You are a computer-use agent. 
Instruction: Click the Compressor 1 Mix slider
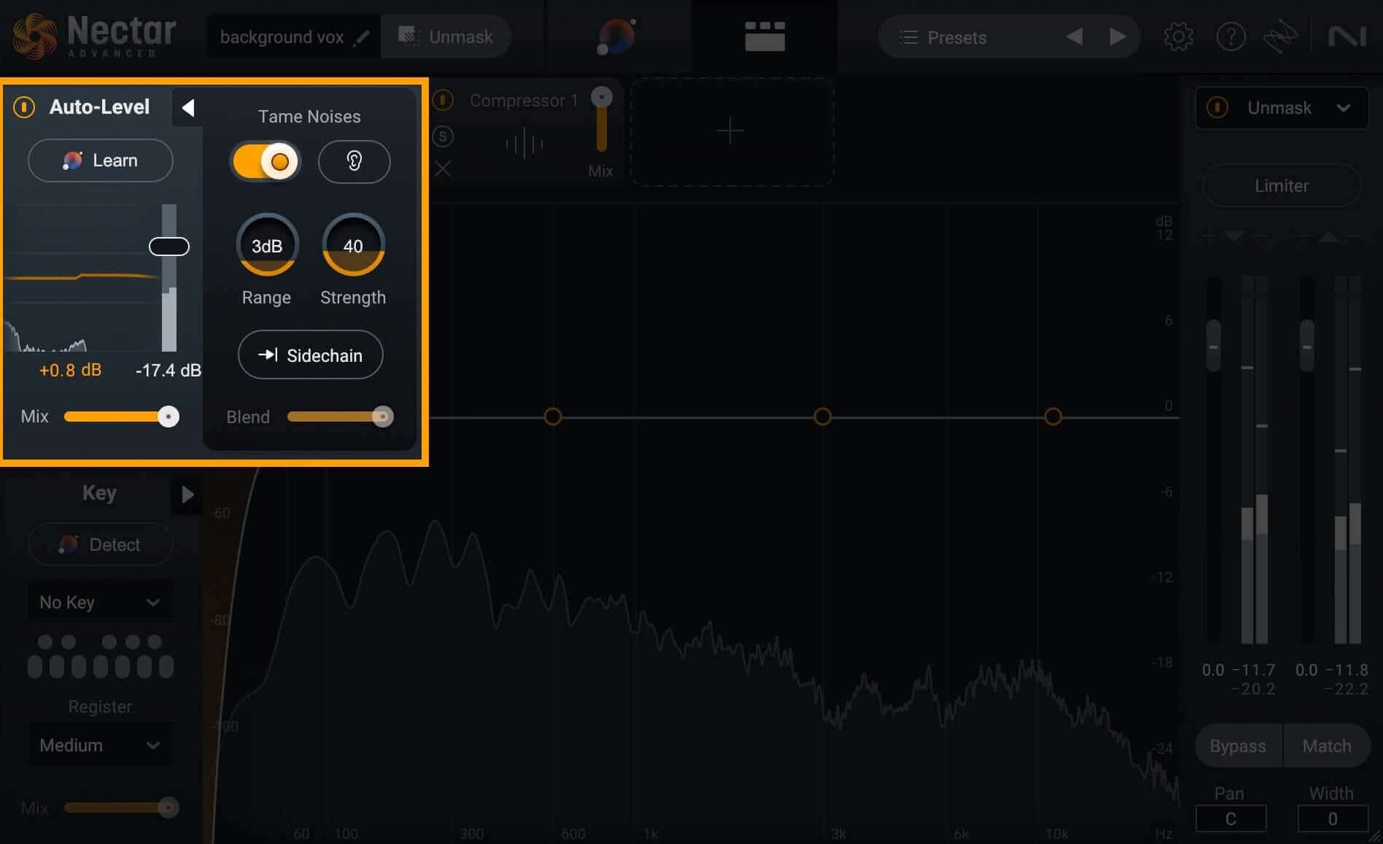pos(602,119)
